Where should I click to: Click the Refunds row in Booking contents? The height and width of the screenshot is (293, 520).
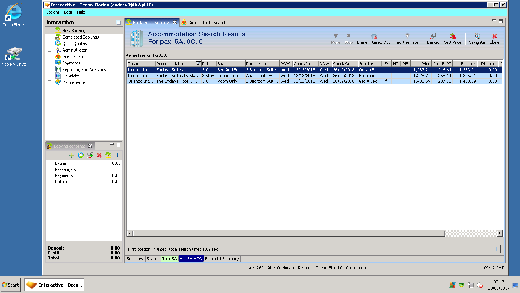[84, 182]
